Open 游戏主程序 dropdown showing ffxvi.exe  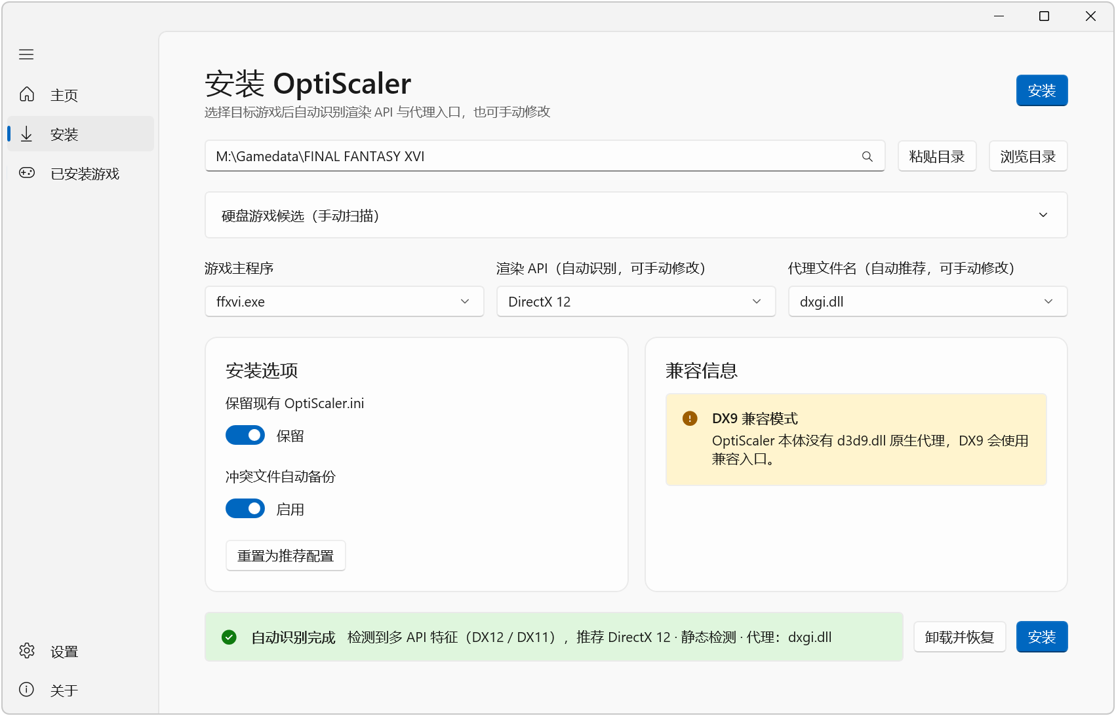pos(344,301)
